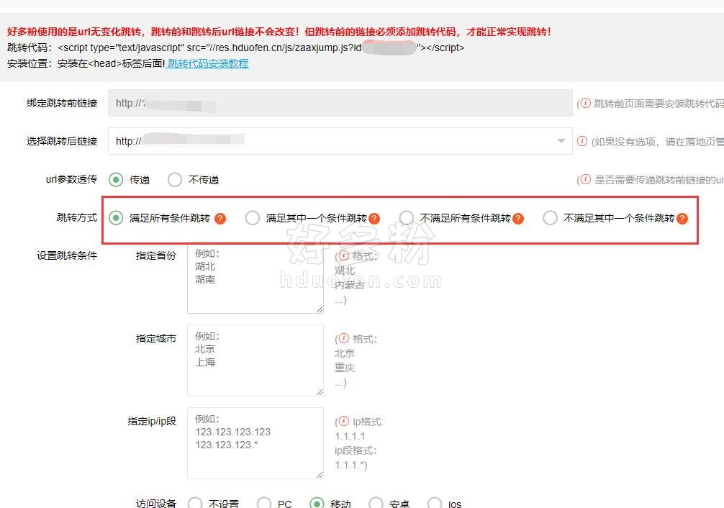Click the info icon beside ip格式 hint
Image resolution: width=724 pixels, height=508 pixels.
point(343,421)
